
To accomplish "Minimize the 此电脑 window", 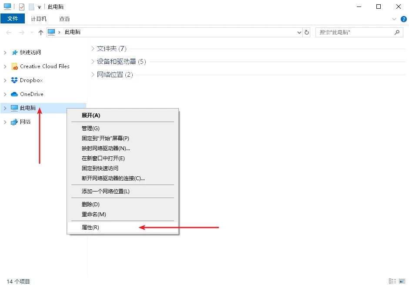I will pyautogui.click(x=359, y=7).
